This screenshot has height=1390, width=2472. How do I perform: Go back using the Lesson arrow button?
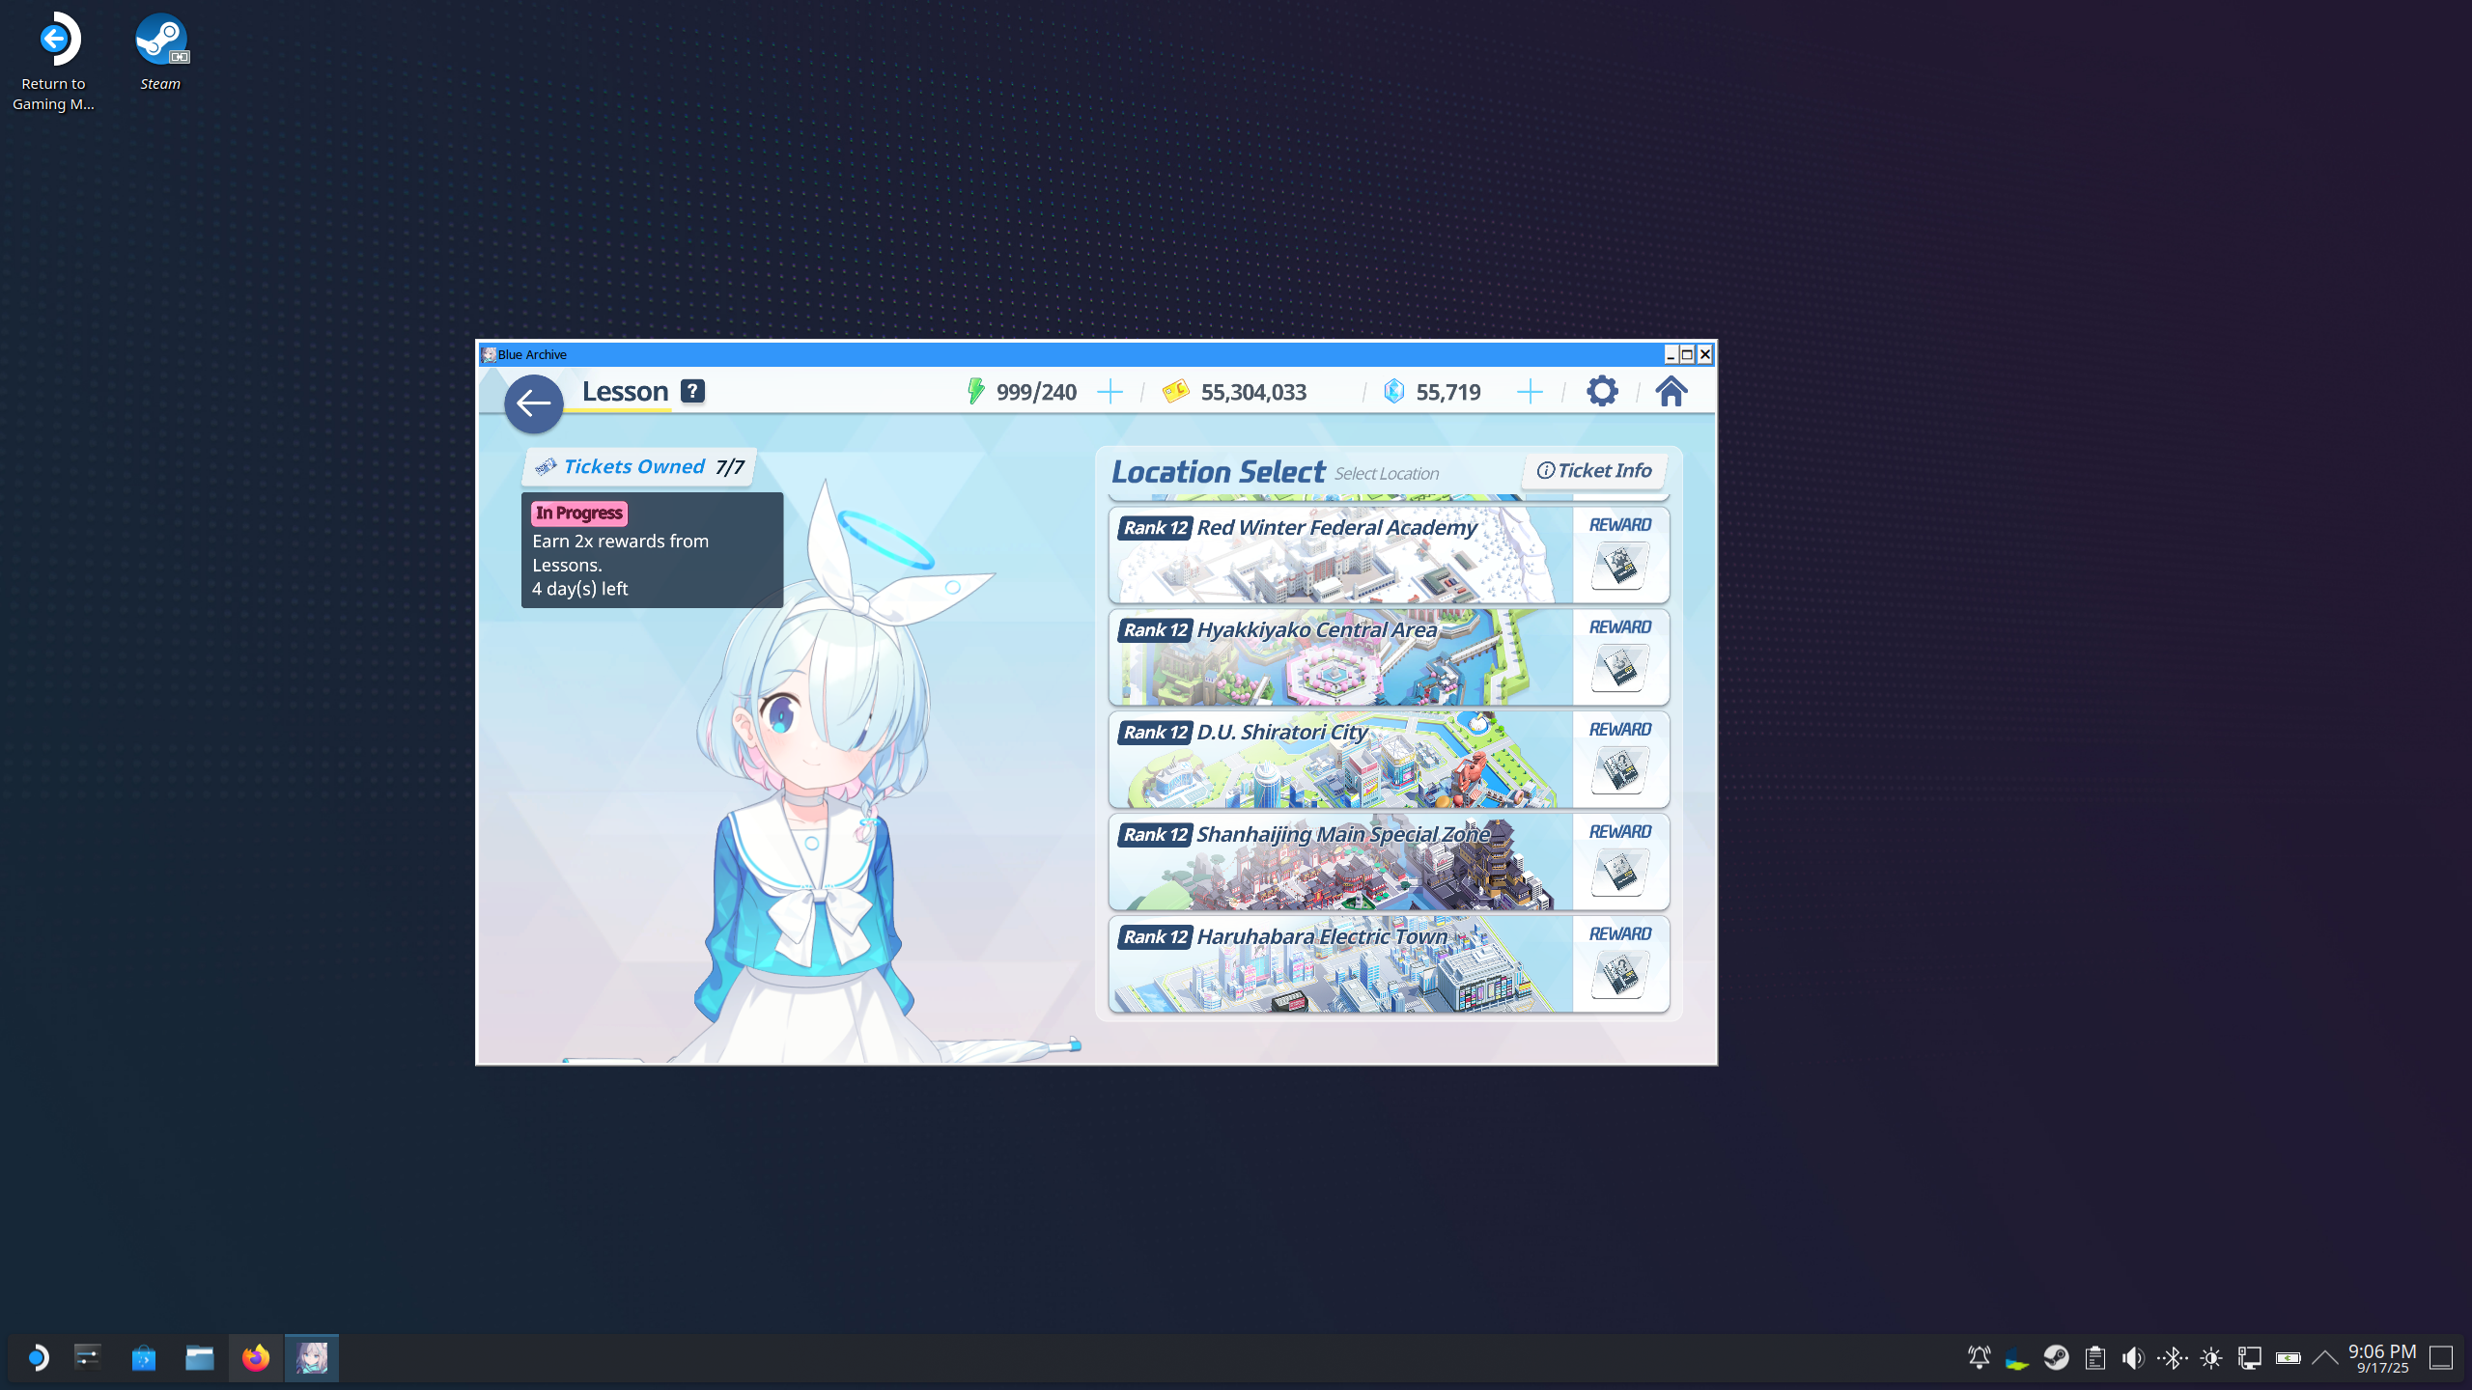coord(533,403)
